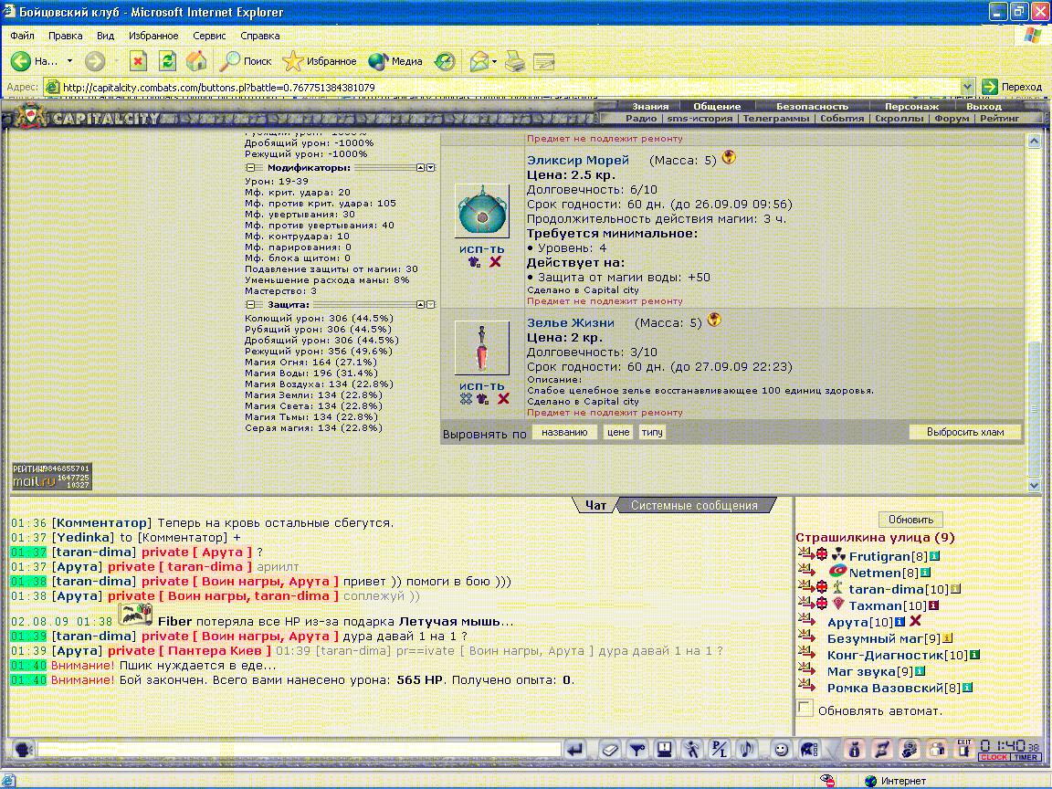Open Избранное favorites star in toolbar
This screenshot has height=789, width=1052.
[320, 62]
